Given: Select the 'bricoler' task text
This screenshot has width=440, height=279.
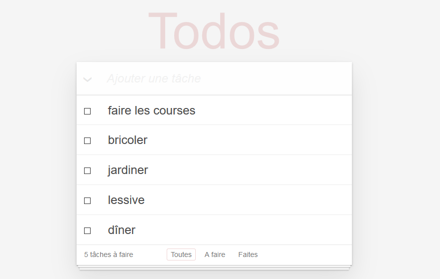Looking at the screenshot, I should coord(128,140).
